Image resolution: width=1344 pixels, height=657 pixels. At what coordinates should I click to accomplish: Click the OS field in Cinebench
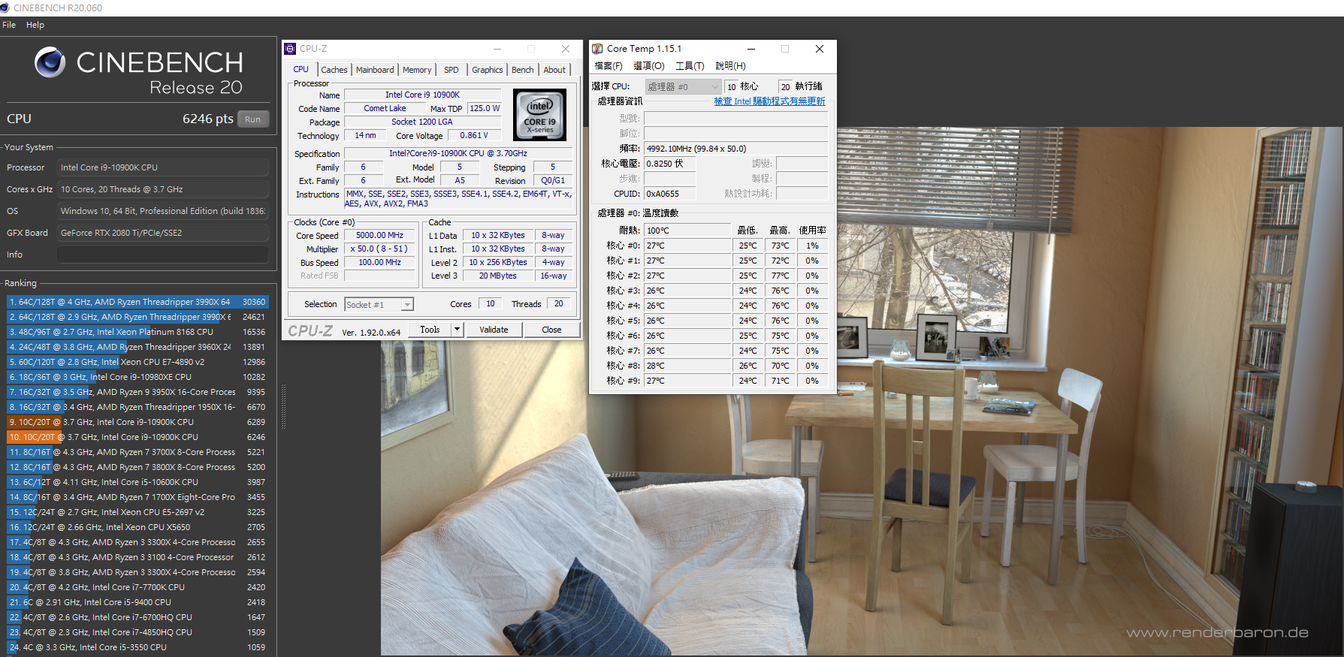click(x=163, y=211)
